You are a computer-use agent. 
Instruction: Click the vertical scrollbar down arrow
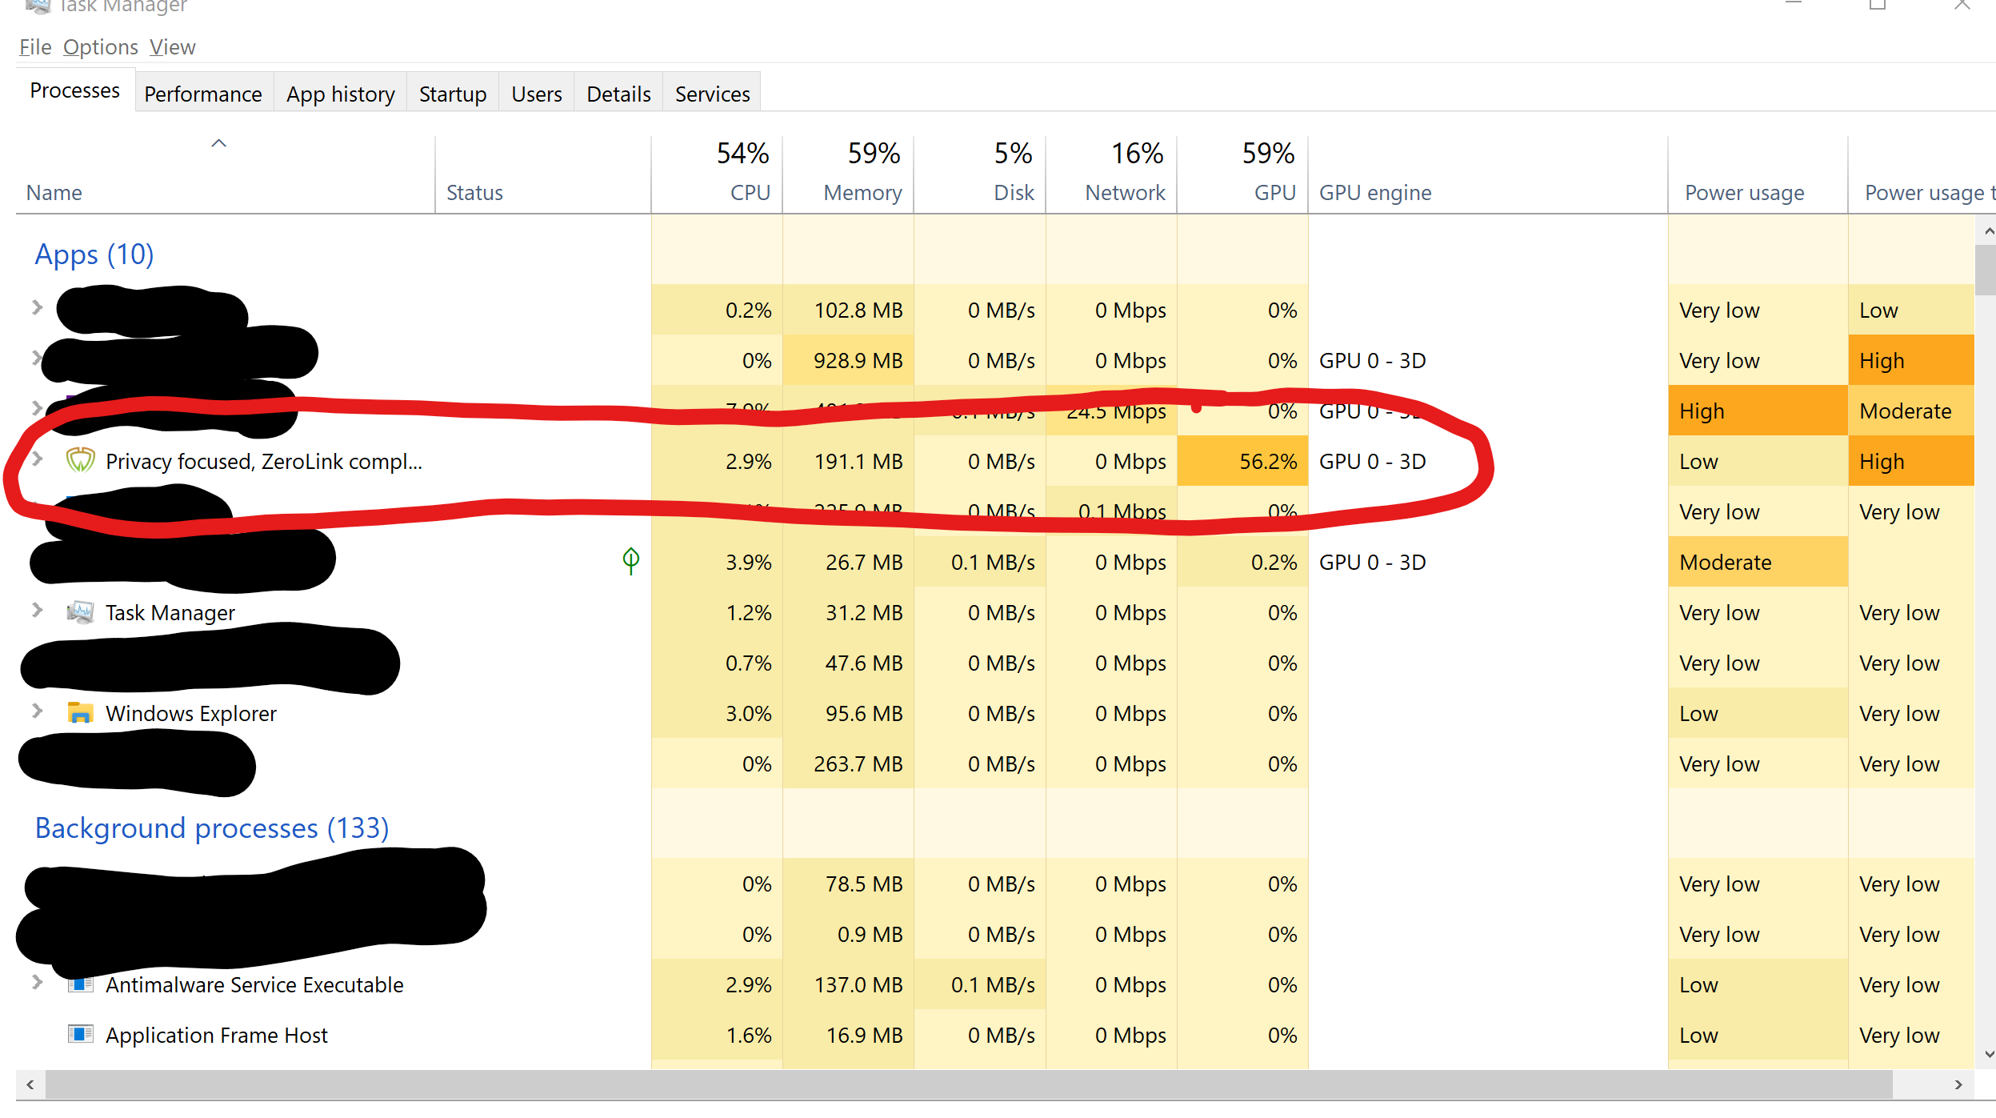[x=1988, y=1055]
